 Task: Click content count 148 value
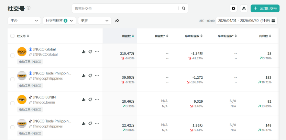click(268, 126)
